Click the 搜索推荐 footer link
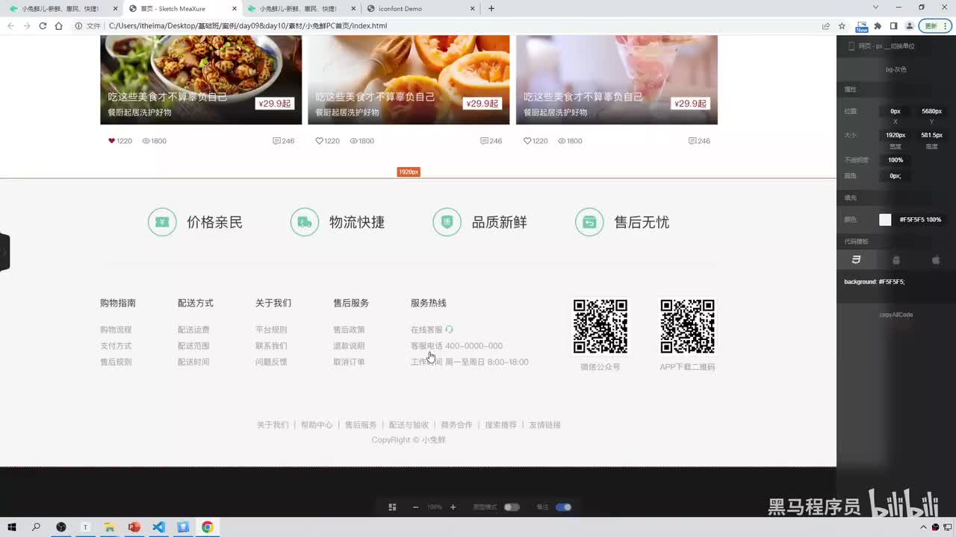The width and height of the screenshot is (956, 537). [500, 425]
